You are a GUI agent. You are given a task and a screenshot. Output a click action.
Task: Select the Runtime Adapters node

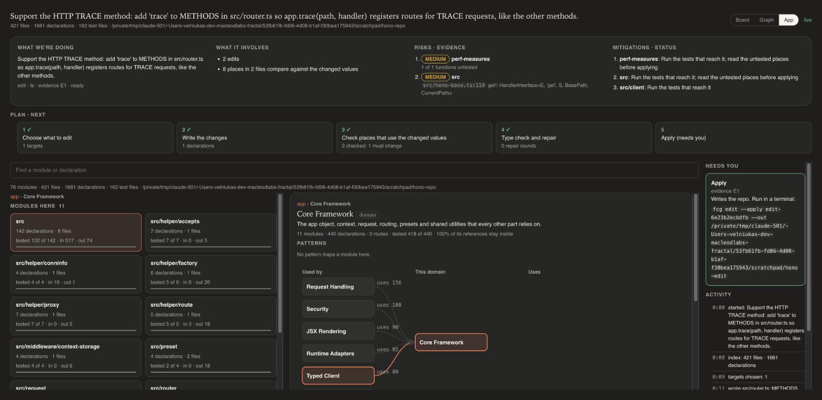338,354
